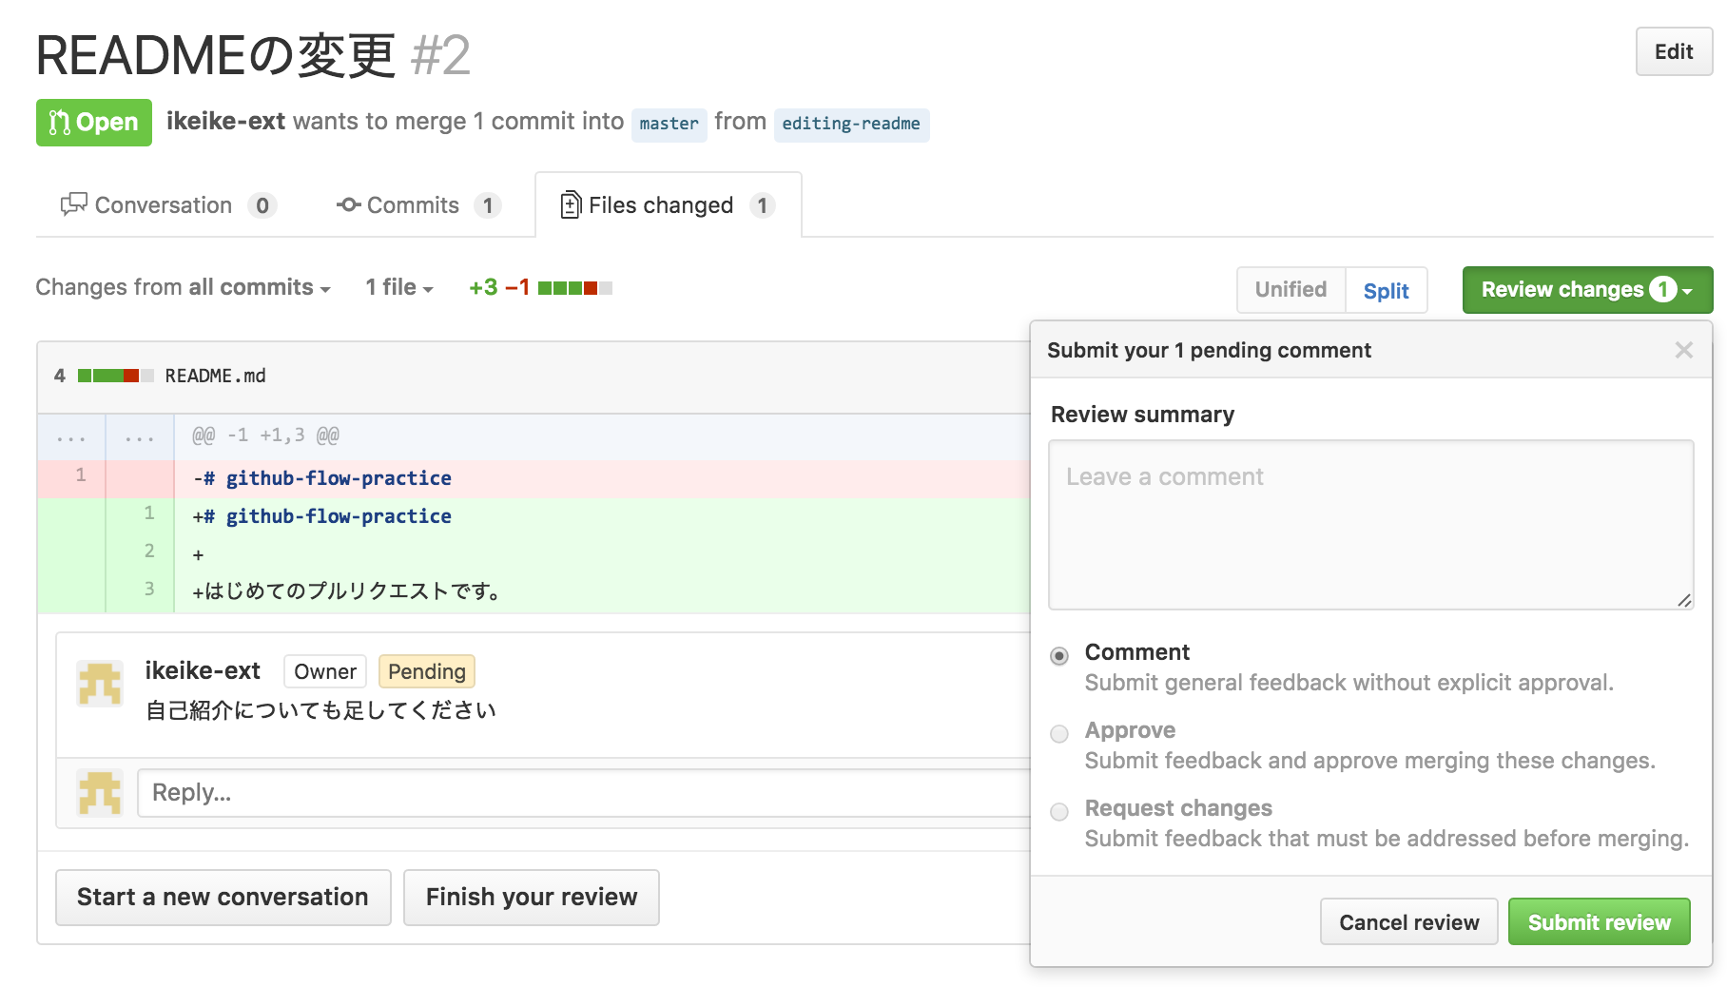This screenshot has width=1727, height=987.
Task: Open the master branch link
Action: coord(669,124)
